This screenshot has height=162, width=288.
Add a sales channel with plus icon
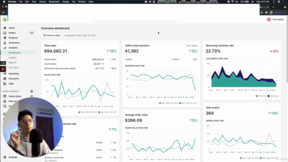point(31,91)
